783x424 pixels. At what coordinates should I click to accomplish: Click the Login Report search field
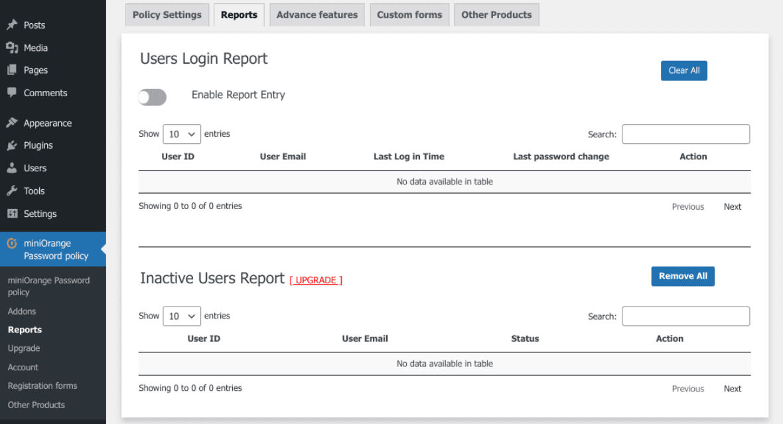685,133
